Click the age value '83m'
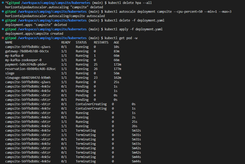 pyautogui.click(x=116, y=51)
